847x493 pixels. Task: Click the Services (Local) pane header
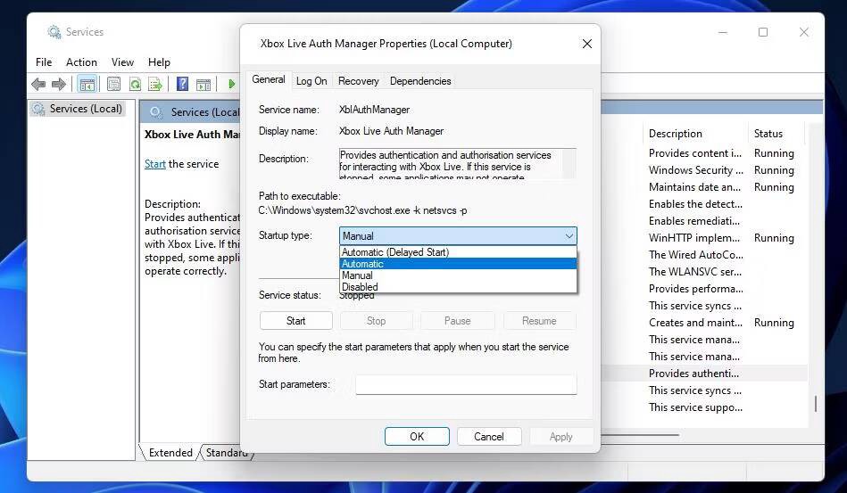click(x=190, y=111)
